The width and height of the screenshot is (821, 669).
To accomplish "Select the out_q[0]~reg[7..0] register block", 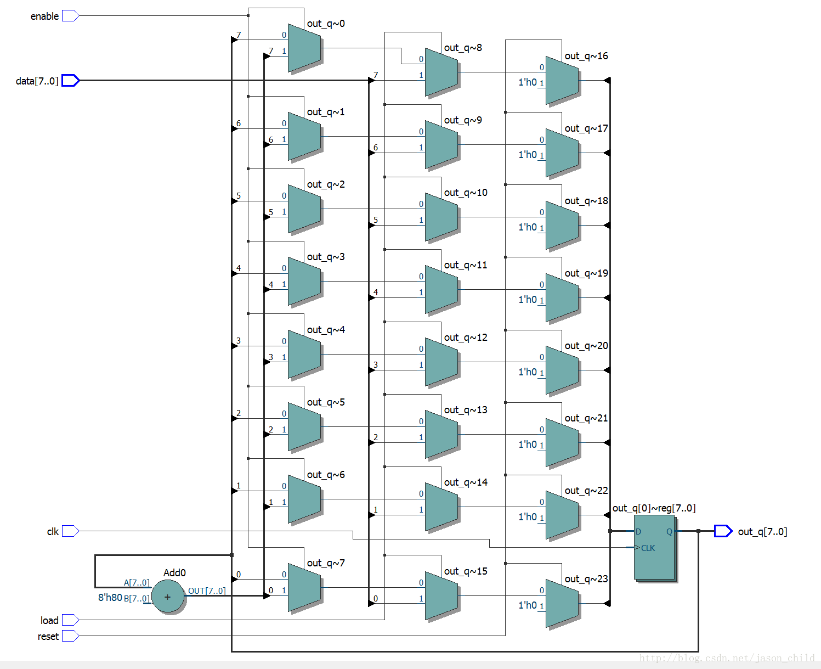I will [654, 547].
